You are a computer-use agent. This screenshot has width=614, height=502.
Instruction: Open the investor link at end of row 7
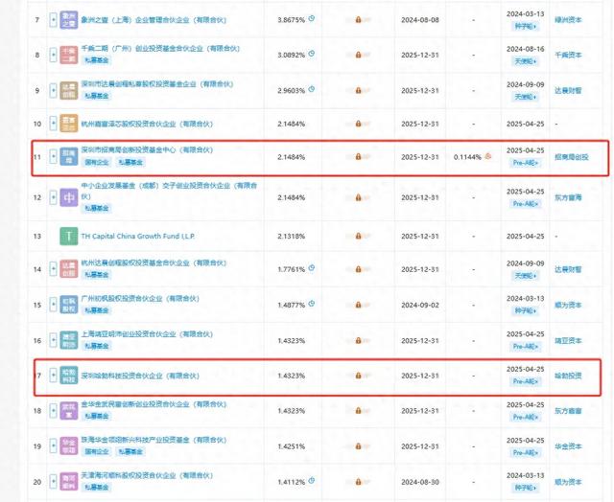[x=568, y=19]
